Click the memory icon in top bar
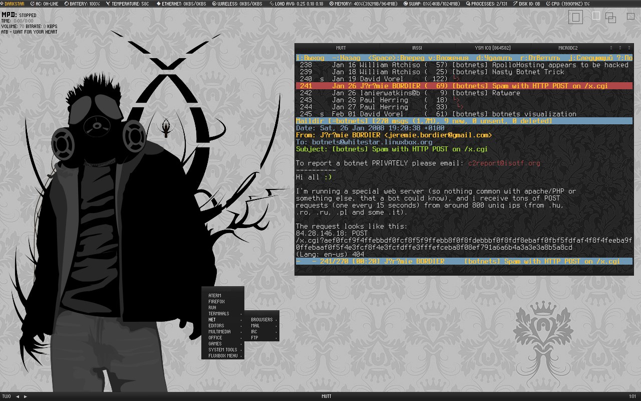The image size is (641, 401). point(331,4)
